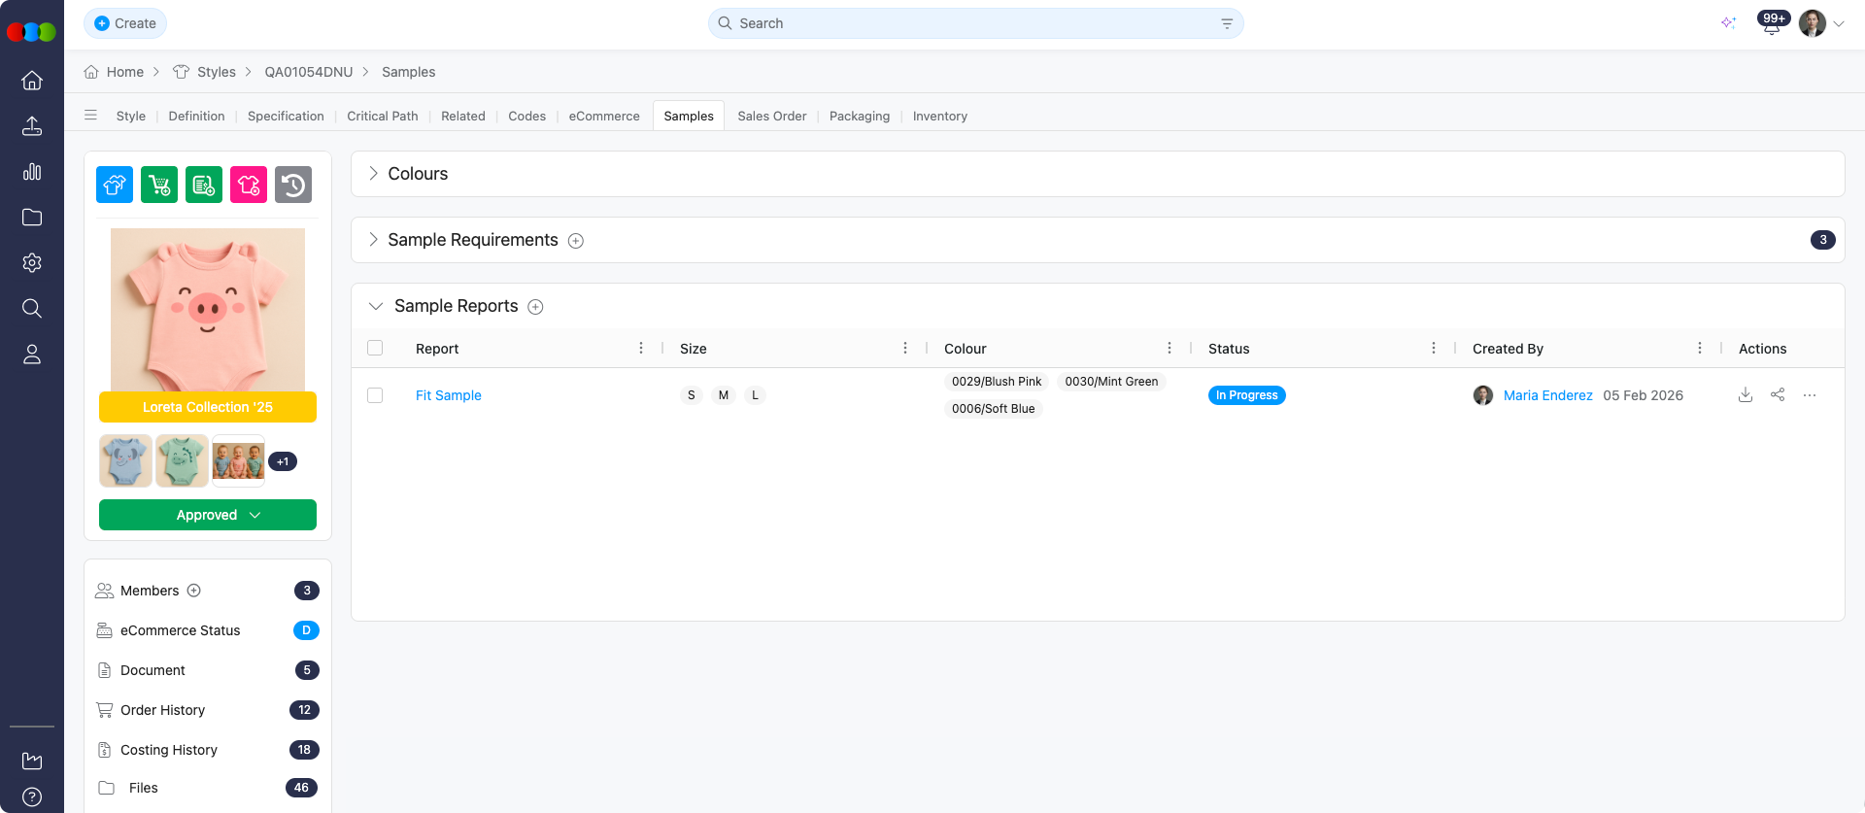The image size is (1865, 813).
Task: Open the line chart icon near sidebar bottom
Action: (x=32, y=761)
